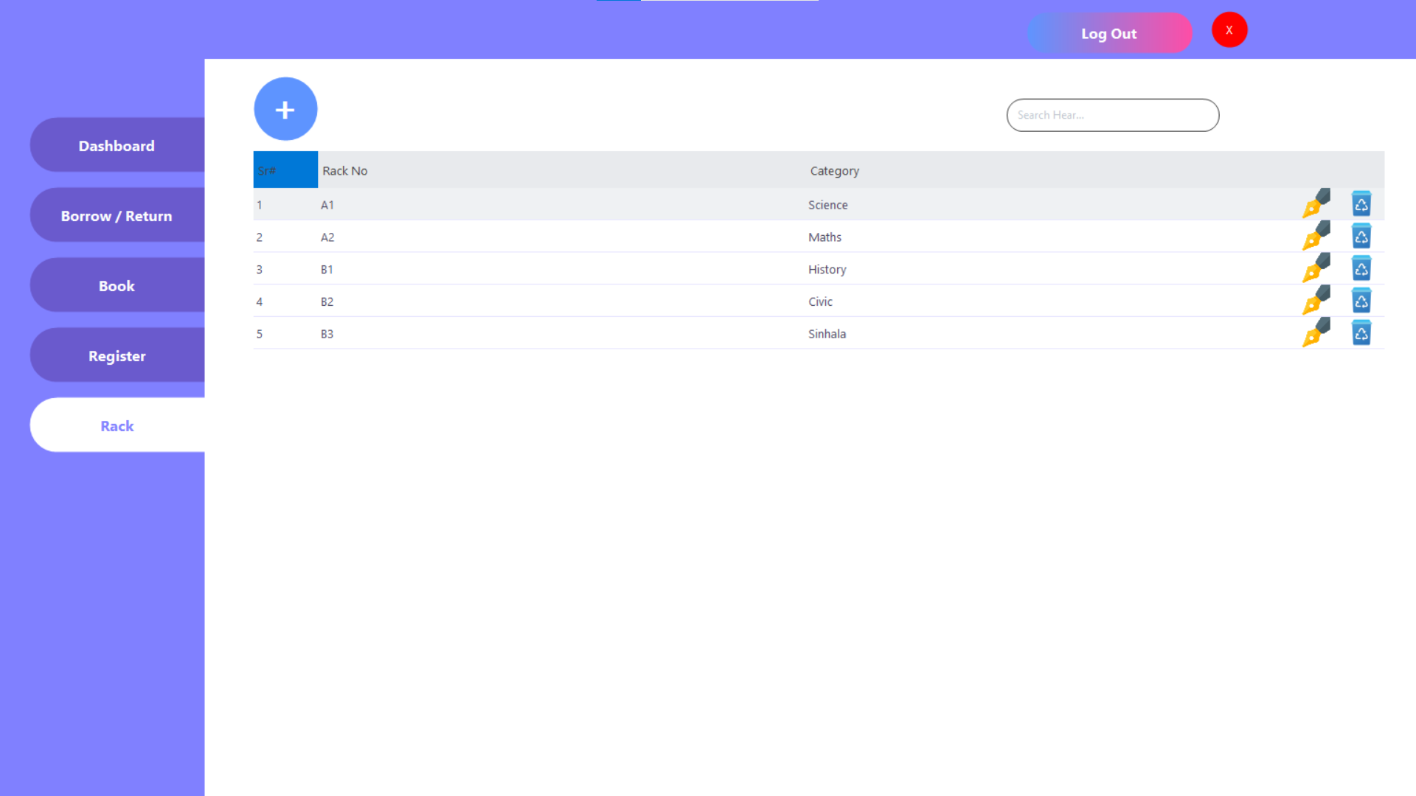Delete the Science rack with bin icon
Screen dimensions: 1416x796
click(1361, 203)
